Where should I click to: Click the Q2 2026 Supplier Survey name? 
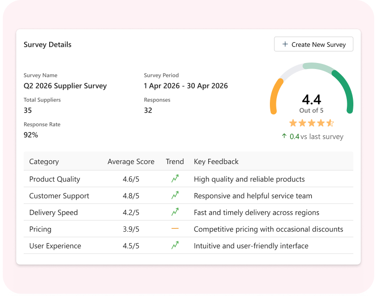pyautogui.click(x=65, y=86)
